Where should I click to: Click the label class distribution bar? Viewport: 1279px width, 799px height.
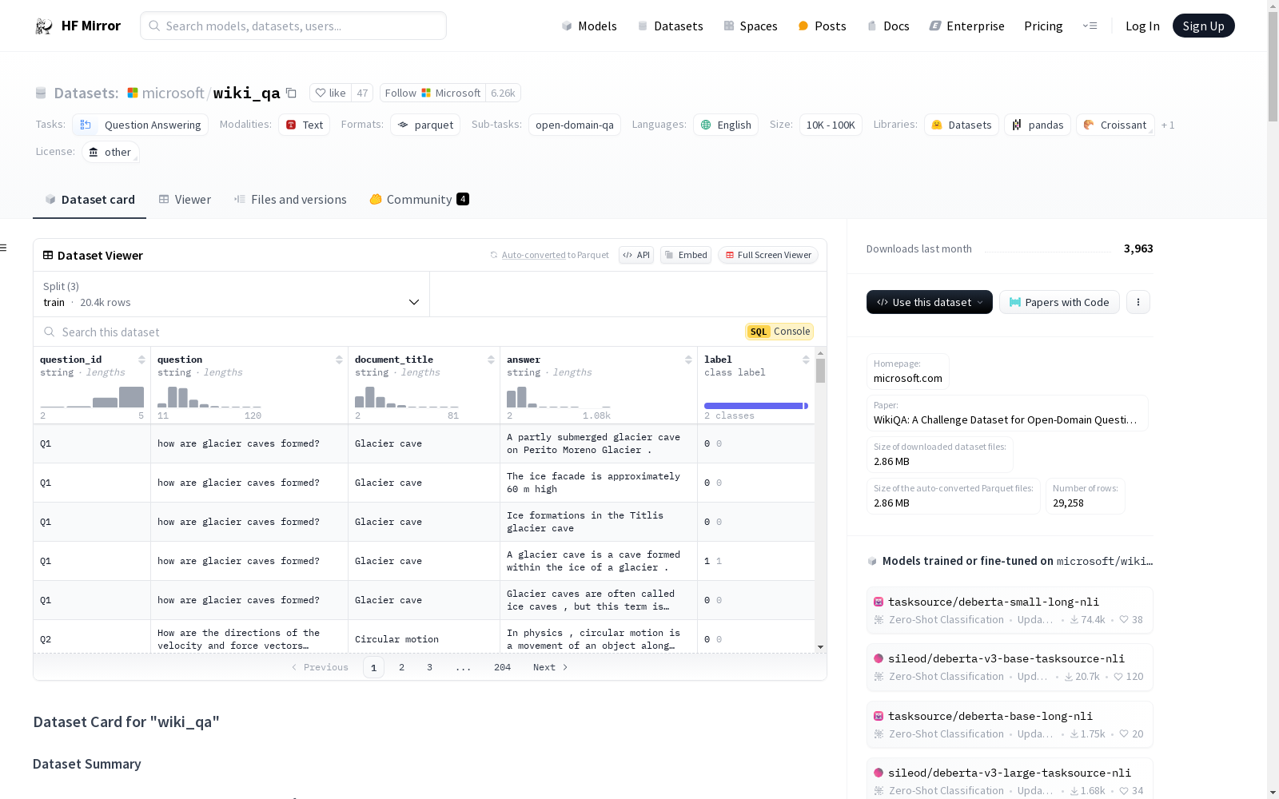point(756,406)
